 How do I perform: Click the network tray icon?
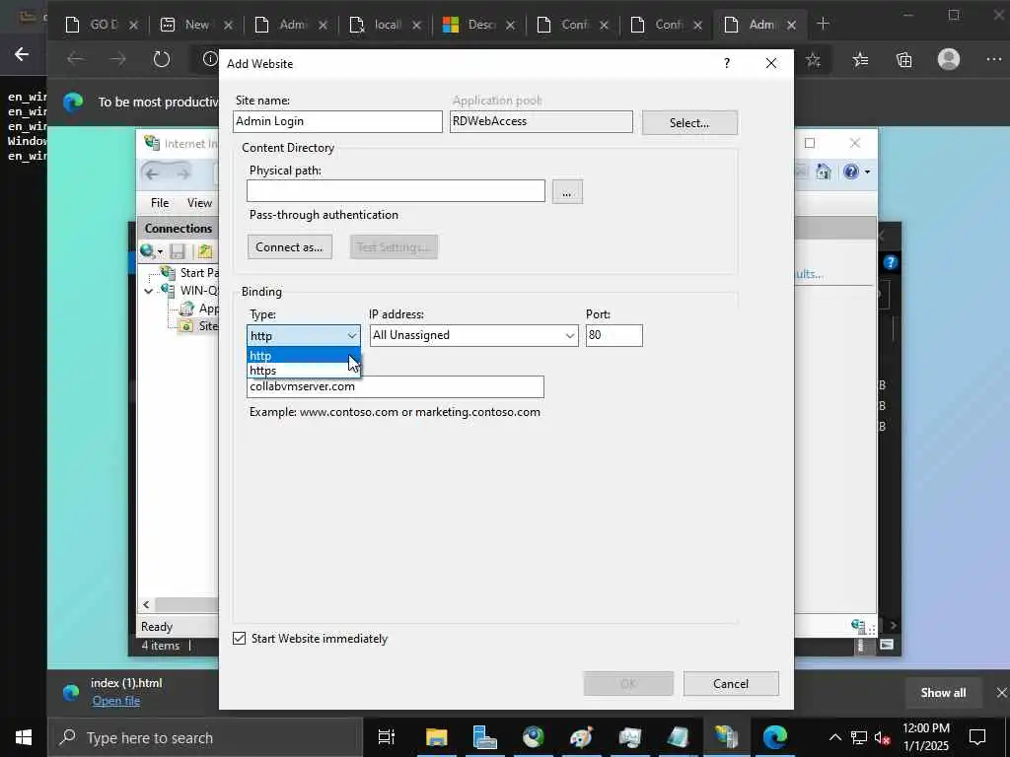(x=859, y=737)
